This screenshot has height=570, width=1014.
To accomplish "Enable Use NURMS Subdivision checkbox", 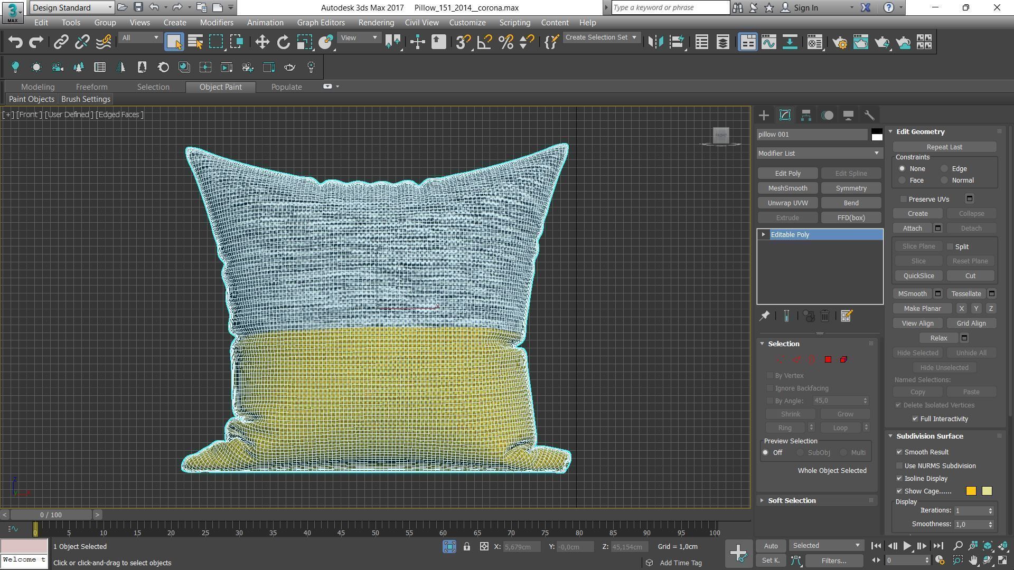I will [x=899, y=466].
